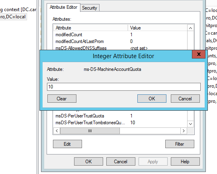
Task: Select the msDS-PerUserTrustQuota attribute row
Action: click(120, 116)
